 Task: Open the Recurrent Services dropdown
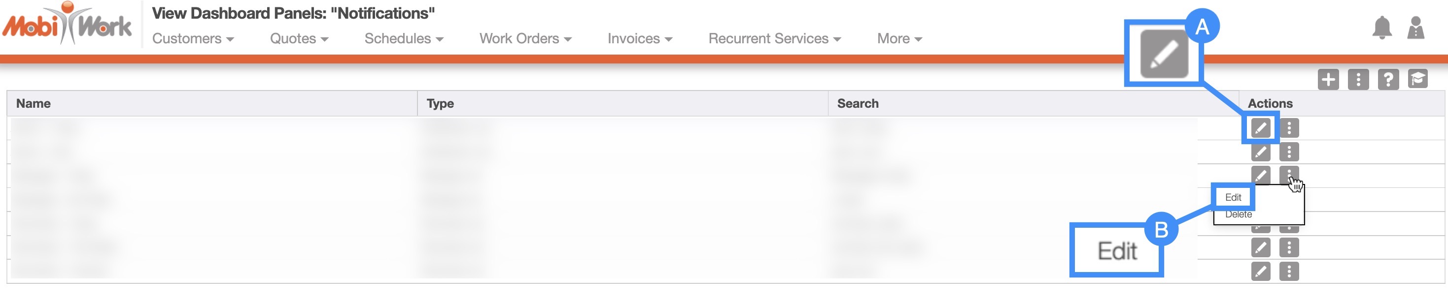pyautogui.click(x=774, y=39)
